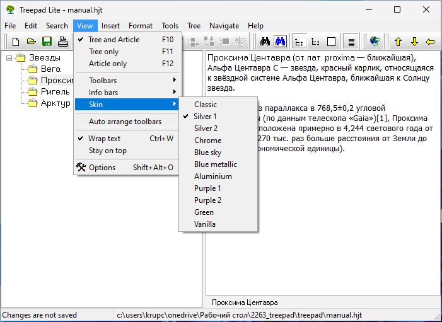Toggle the highlighted tree-and-article layout button
The width and height of the screenshot is (442, 322).
tap(299, 42)
